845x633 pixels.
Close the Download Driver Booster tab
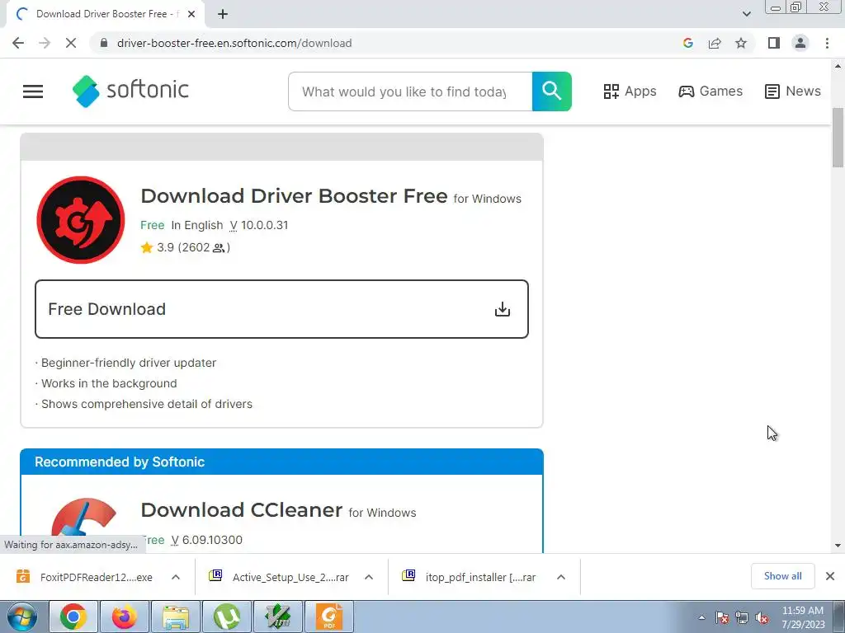coord(191,14)
